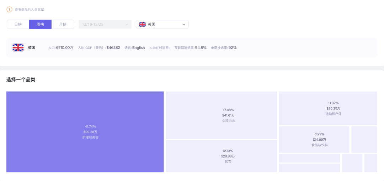The image size is (384, 181).
Task: Switch to the 月榜 monthly ranking tab
Action: (63, 24)
